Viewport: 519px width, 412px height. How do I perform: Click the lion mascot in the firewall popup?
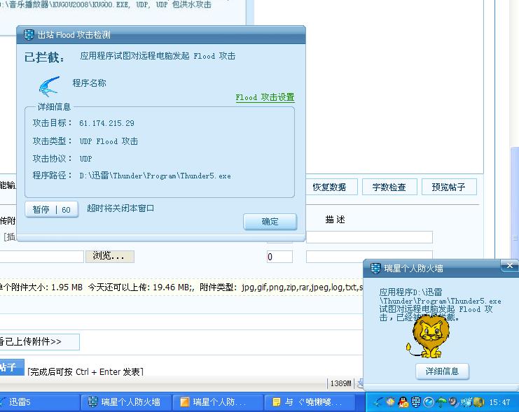point(428,336)
